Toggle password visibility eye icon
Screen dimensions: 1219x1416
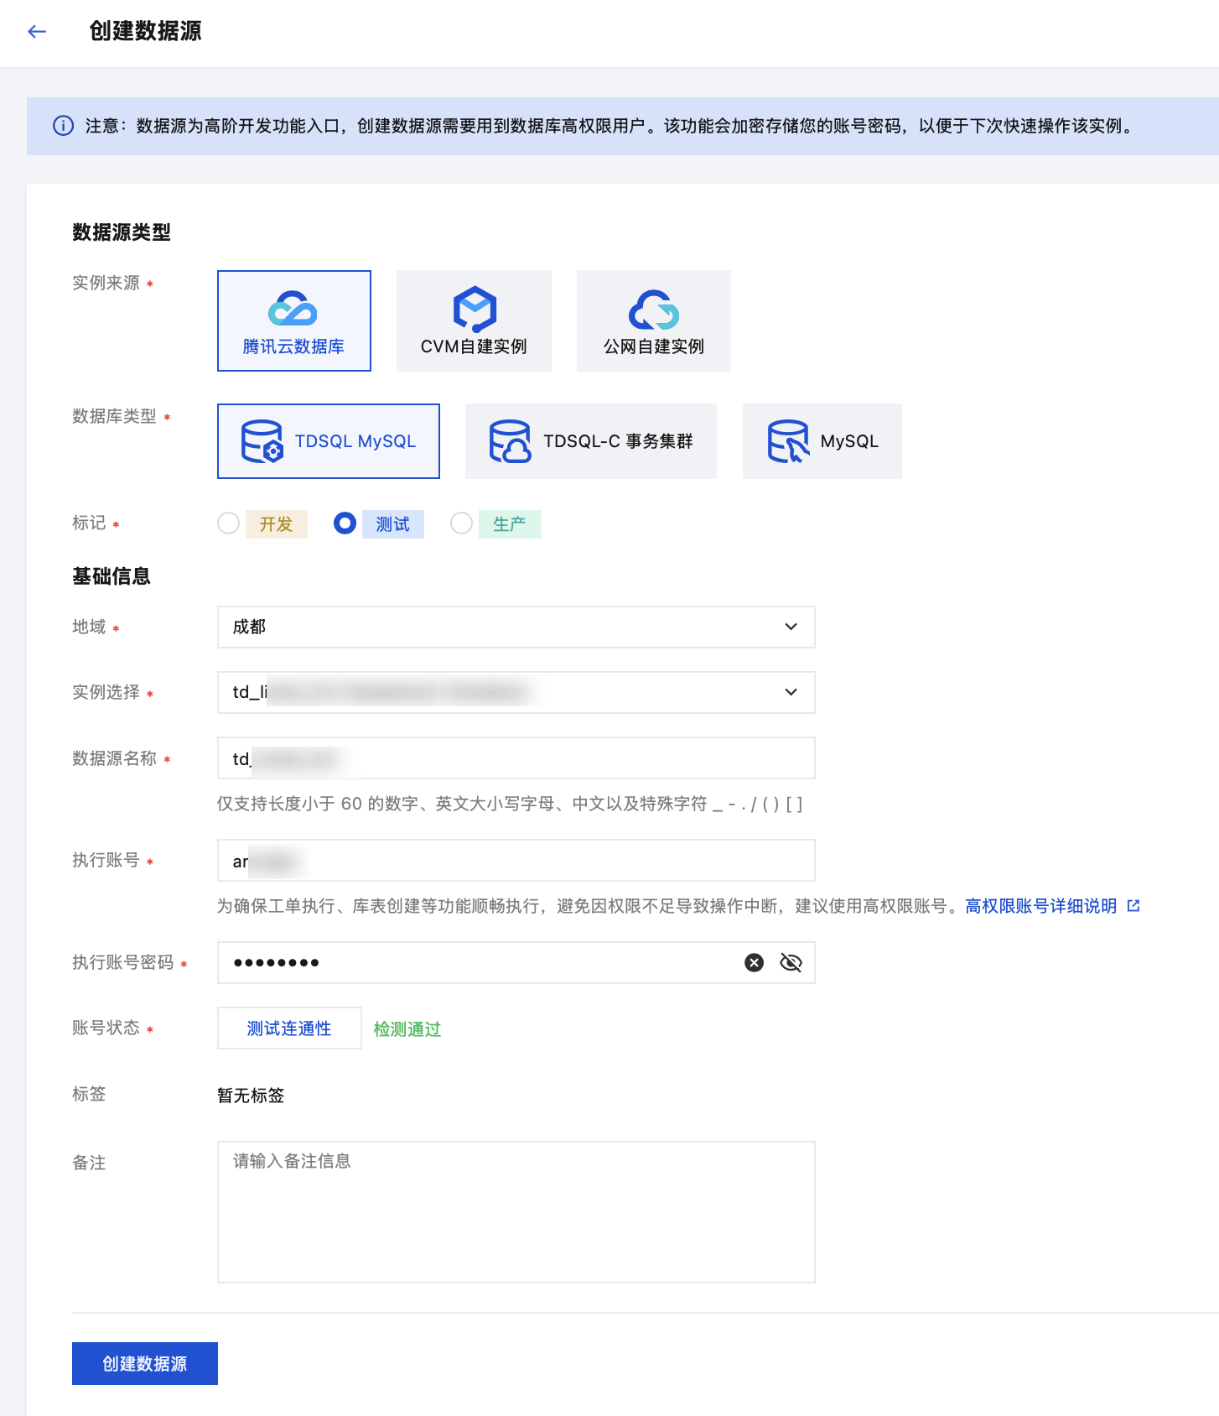pyautogui.click(x=791, y=962)
